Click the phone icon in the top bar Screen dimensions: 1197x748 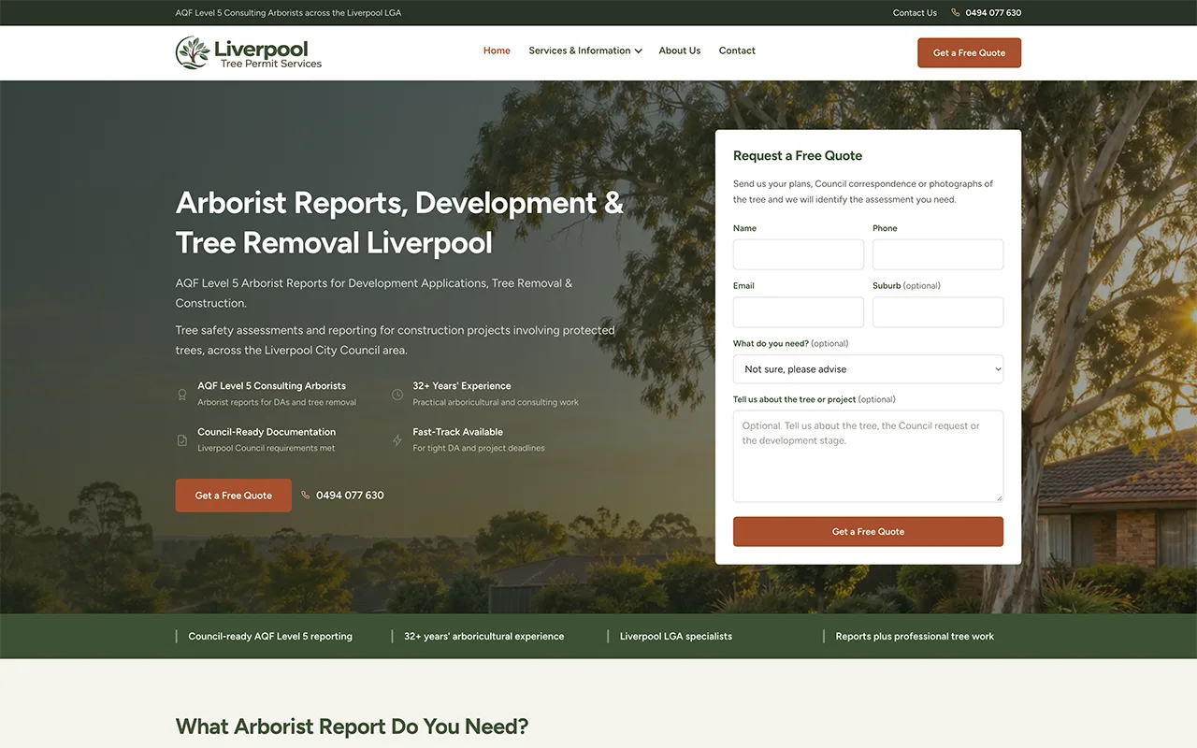(956, 13)
